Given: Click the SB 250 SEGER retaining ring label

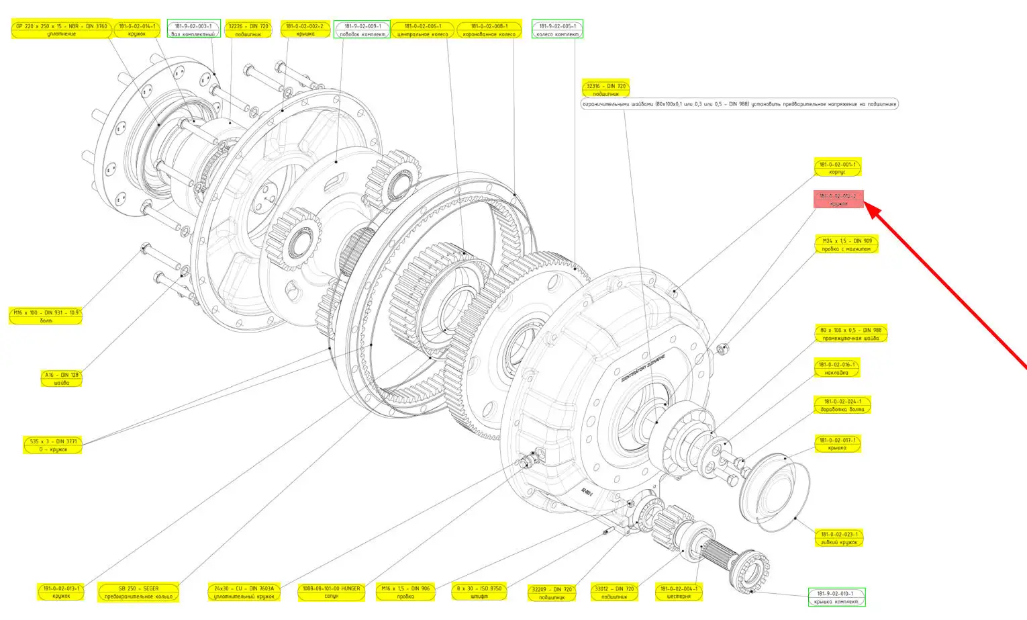Looking at the screenshot, I should pyautogui.click(x=138, y=592).
